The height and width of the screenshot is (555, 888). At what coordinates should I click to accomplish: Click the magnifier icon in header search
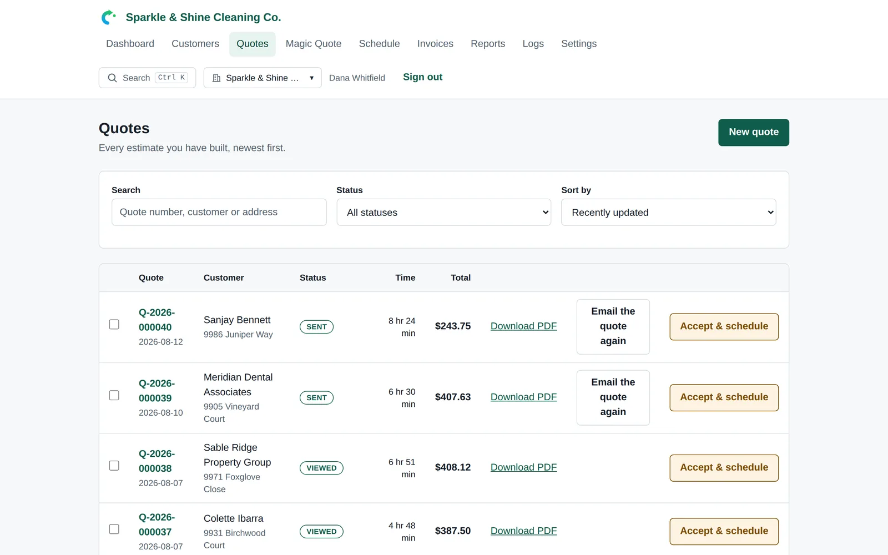pos(112,78)
